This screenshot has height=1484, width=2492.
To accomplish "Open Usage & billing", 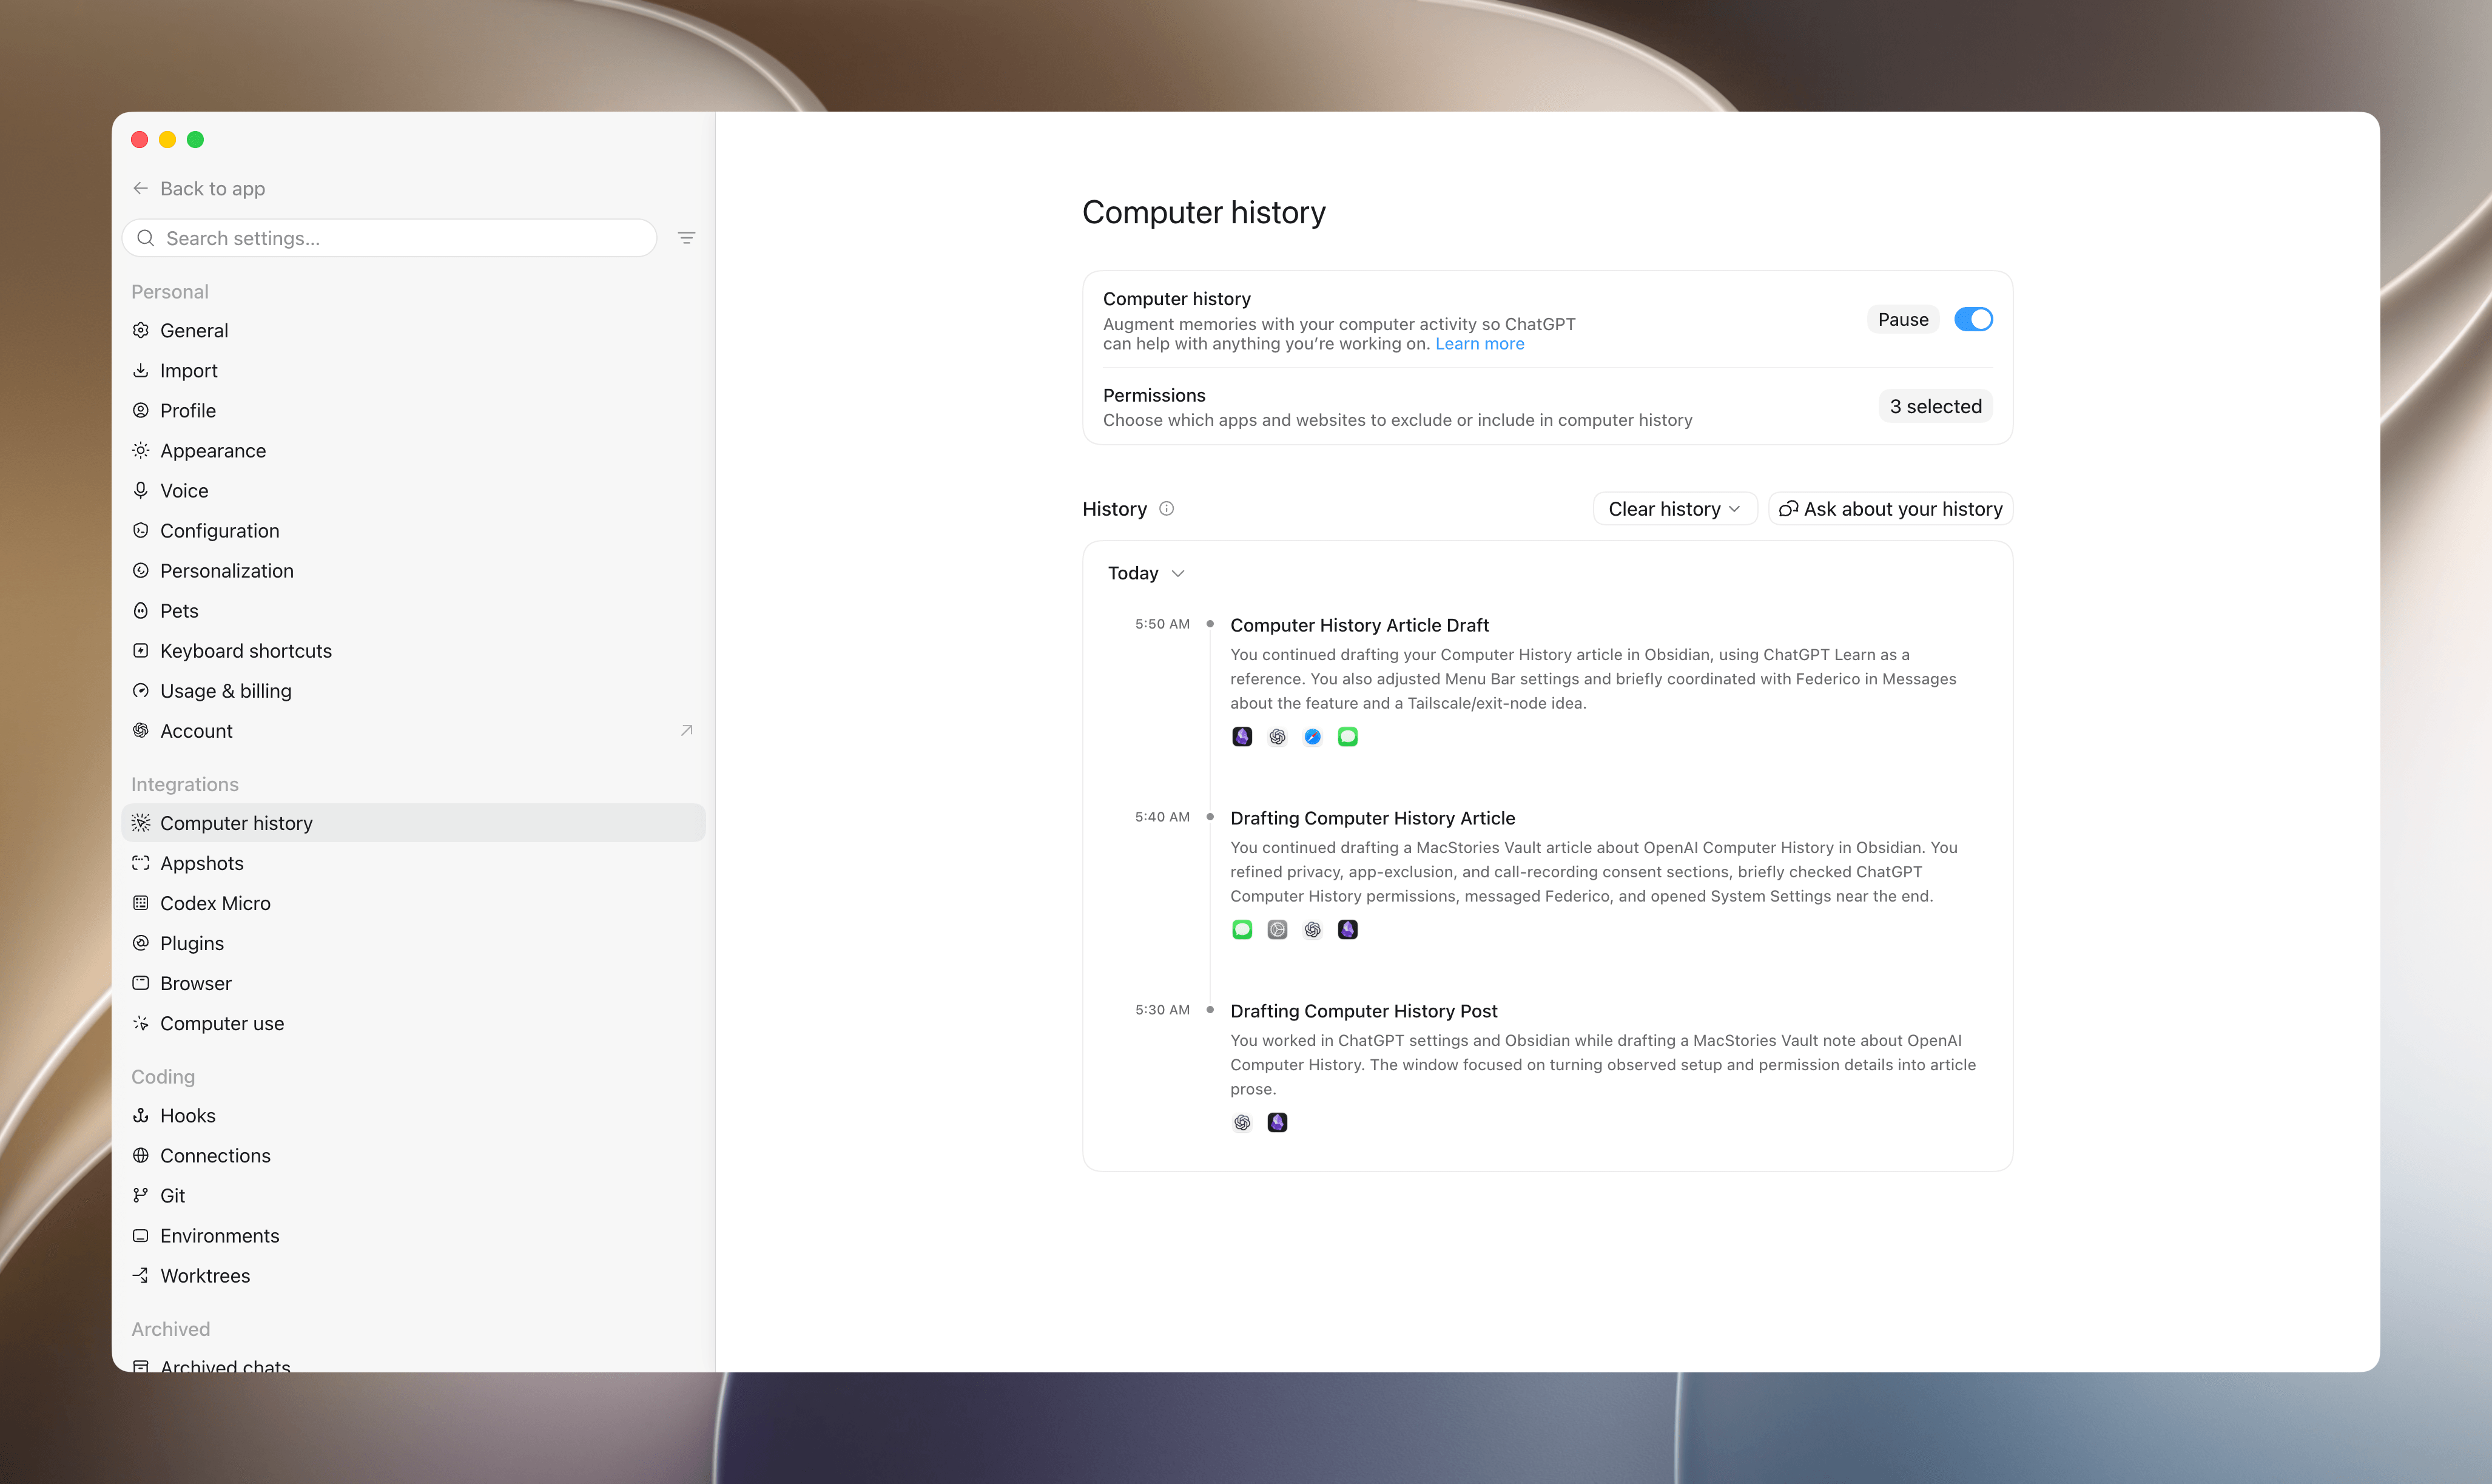I will tap(413, 691).
